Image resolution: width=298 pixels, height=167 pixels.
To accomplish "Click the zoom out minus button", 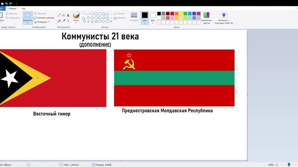I will pos(277,165).
